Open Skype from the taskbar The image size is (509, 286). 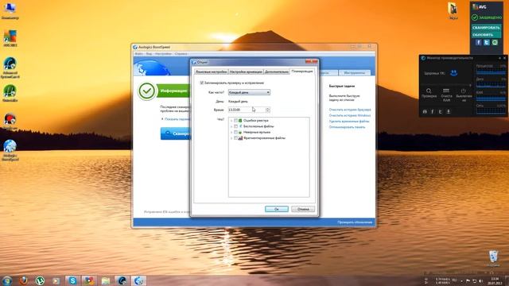point(72,280)
